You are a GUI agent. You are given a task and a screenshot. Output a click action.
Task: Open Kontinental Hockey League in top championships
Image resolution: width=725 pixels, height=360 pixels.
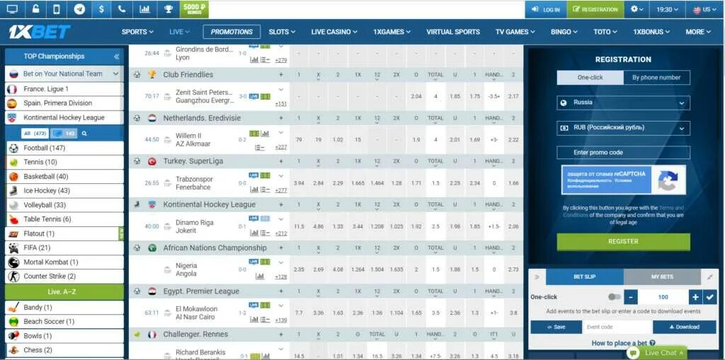click(x=64, y=117)
